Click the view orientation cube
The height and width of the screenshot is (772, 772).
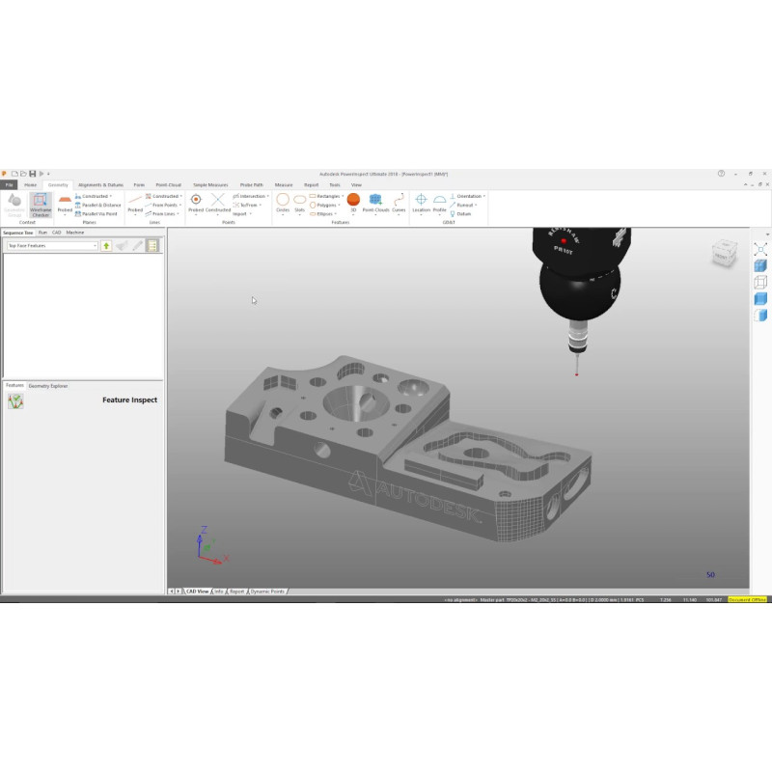point(725,254)
